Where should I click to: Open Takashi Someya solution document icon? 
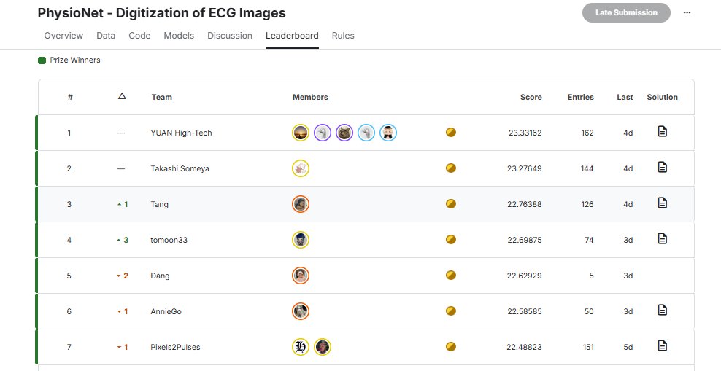point(662,167)
